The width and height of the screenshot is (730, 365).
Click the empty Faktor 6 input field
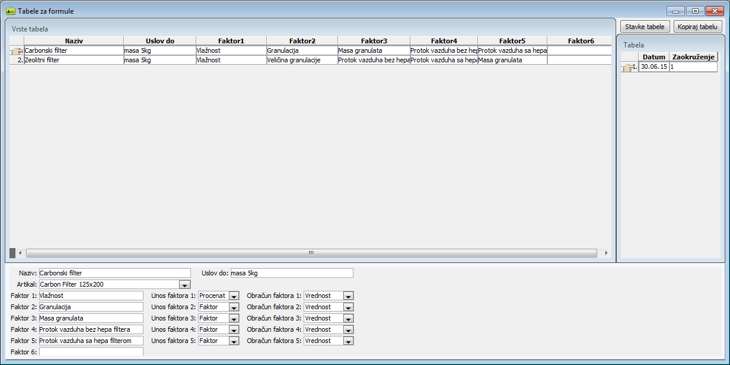[x=91, y=351]
